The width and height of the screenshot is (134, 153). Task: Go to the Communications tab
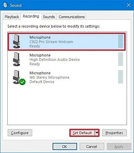(72, 17)
